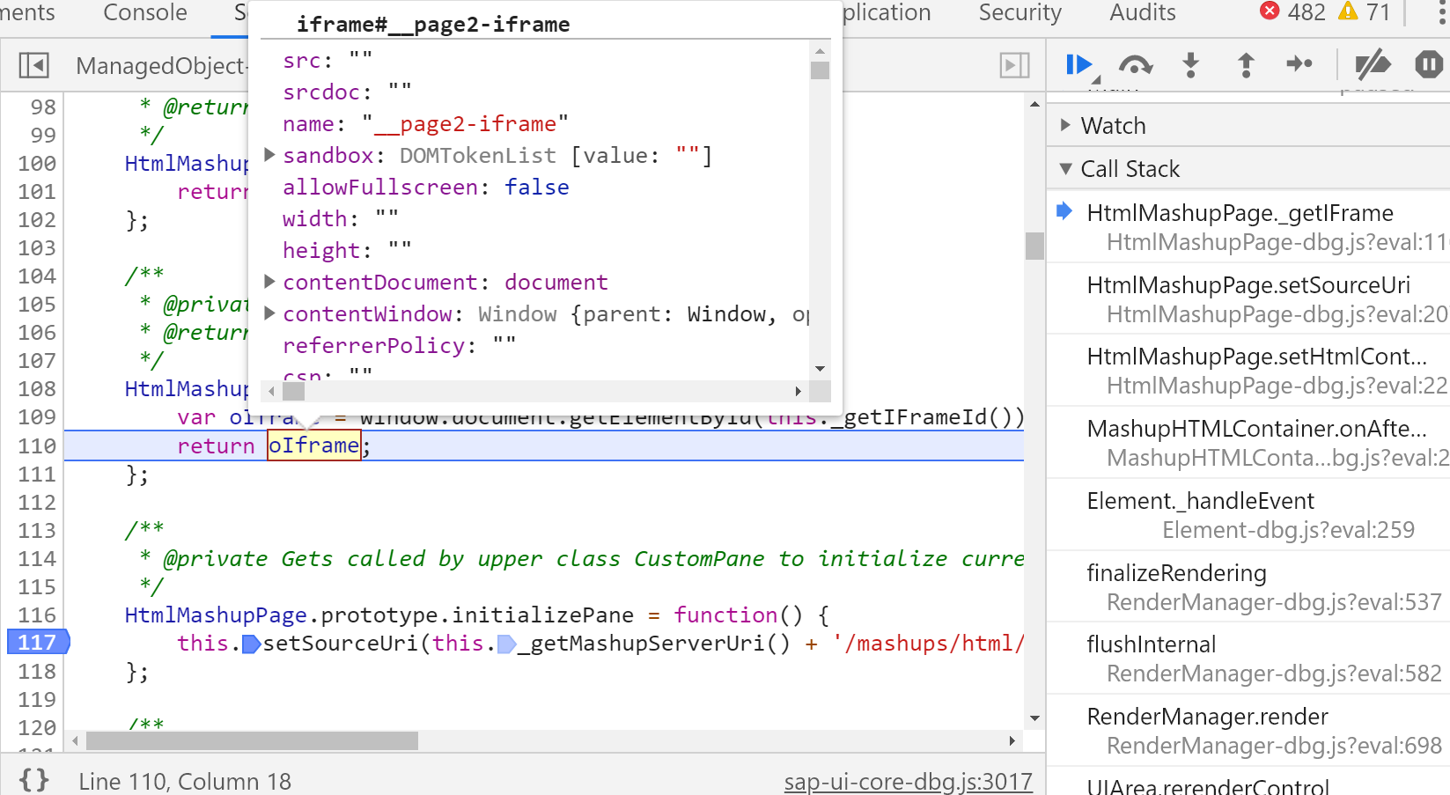Click popup vertical scrollbar thumb
The height and width of the screenshot is (795, 1450).
point(820,70)
